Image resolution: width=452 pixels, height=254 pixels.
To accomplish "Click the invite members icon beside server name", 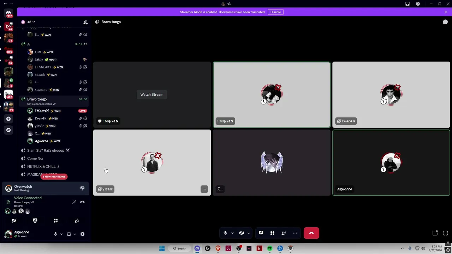I will click(x=85, y=22).
